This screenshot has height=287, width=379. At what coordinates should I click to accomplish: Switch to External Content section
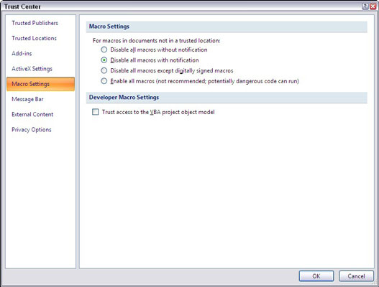click(x=32, y=114)
